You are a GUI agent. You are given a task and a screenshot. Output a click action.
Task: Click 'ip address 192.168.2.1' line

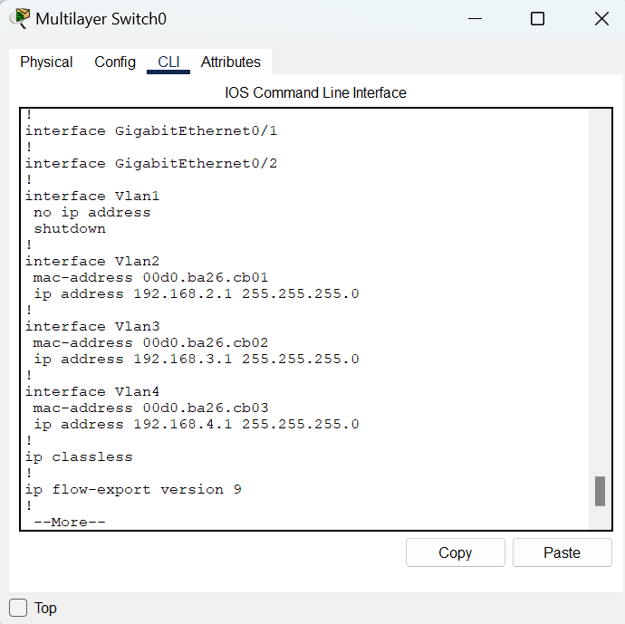197,294
